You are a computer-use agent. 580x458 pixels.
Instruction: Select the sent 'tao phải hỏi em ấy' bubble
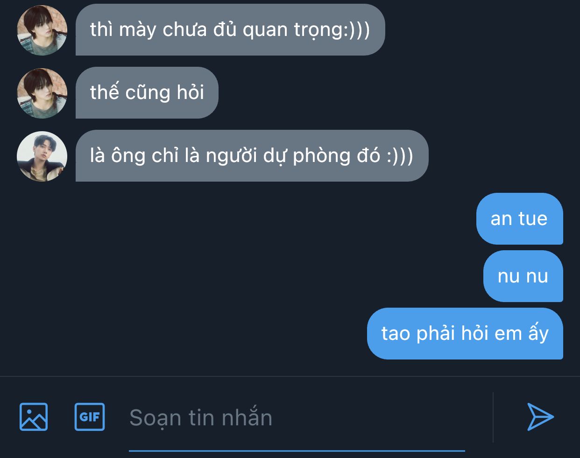[465, 333]
